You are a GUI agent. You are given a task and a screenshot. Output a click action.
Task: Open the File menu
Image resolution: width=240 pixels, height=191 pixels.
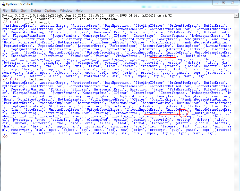[x=5, y=11]
